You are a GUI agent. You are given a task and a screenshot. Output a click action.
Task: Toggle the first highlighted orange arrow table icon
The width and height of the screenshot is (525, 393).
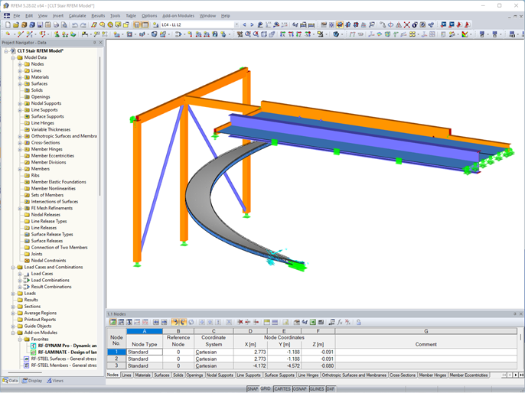point(174,322)
